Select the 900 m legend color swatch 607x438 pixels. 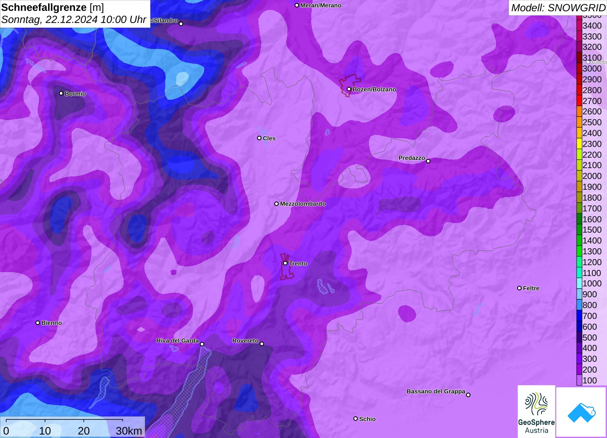pos(579,295)
